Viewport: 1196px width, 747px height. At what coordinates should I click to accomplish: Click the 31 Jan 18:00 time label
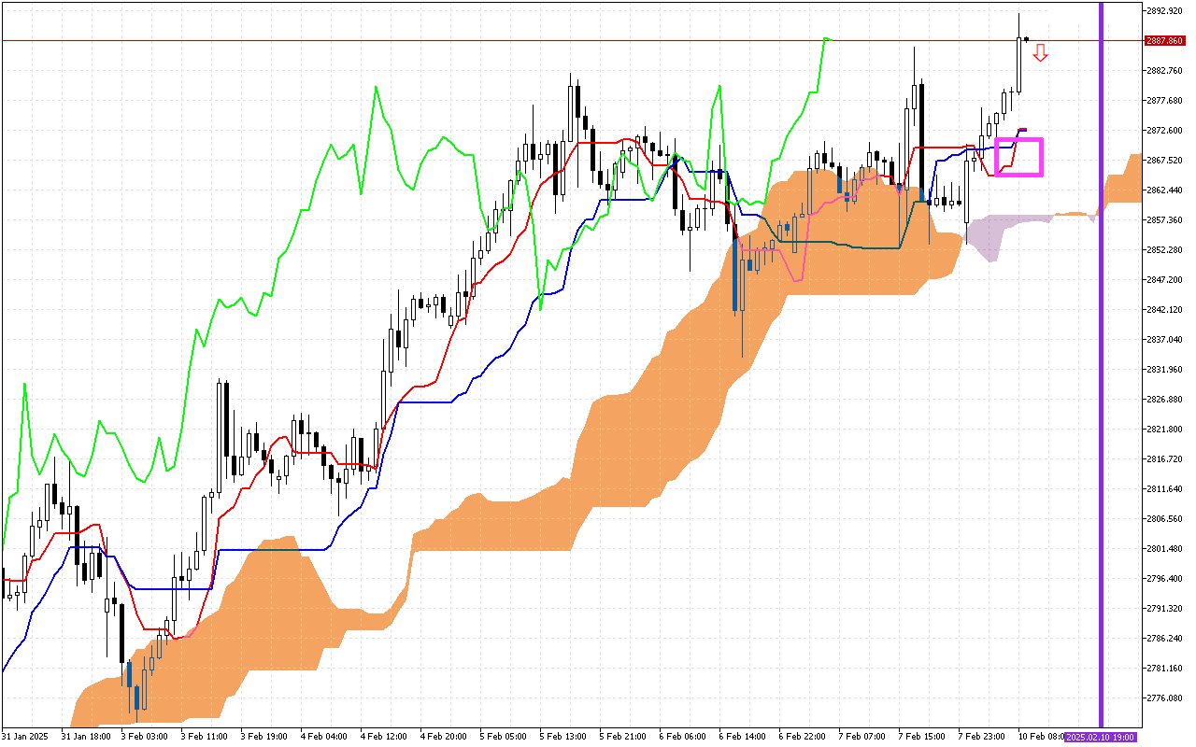point(84,737)
